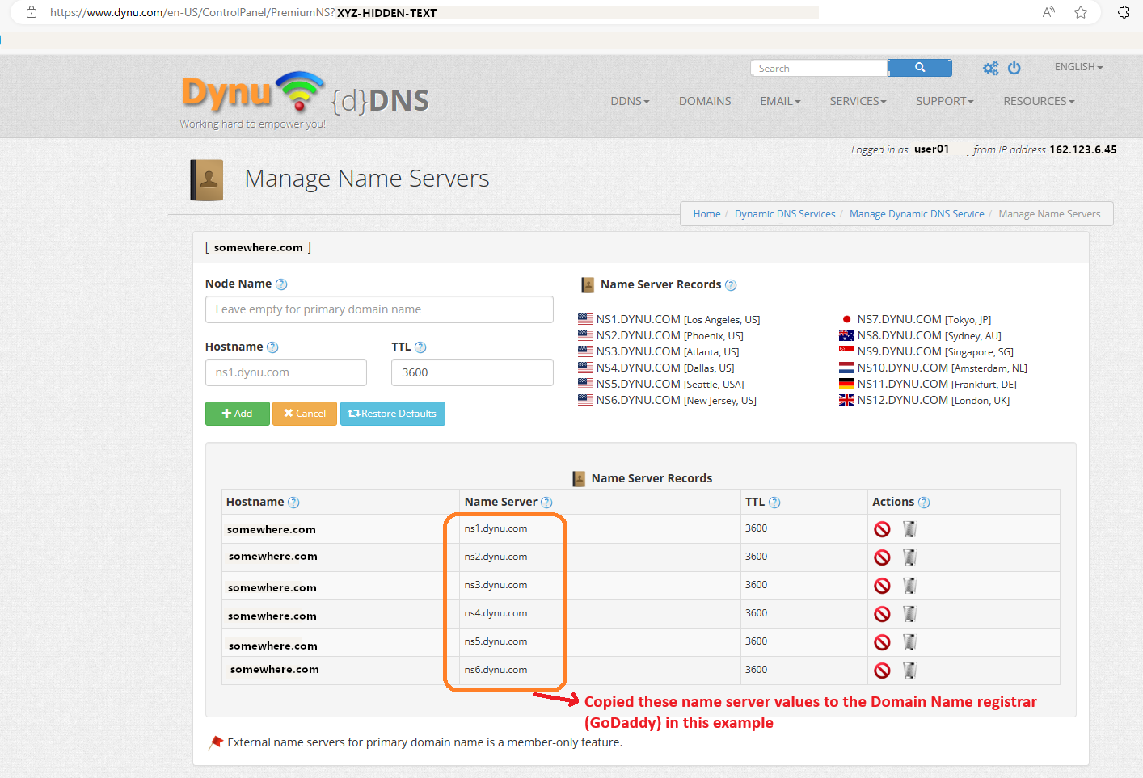Click user01 username text
Image resolution: width=1143 pixels, height=778 pixels.
coord(931,149)
